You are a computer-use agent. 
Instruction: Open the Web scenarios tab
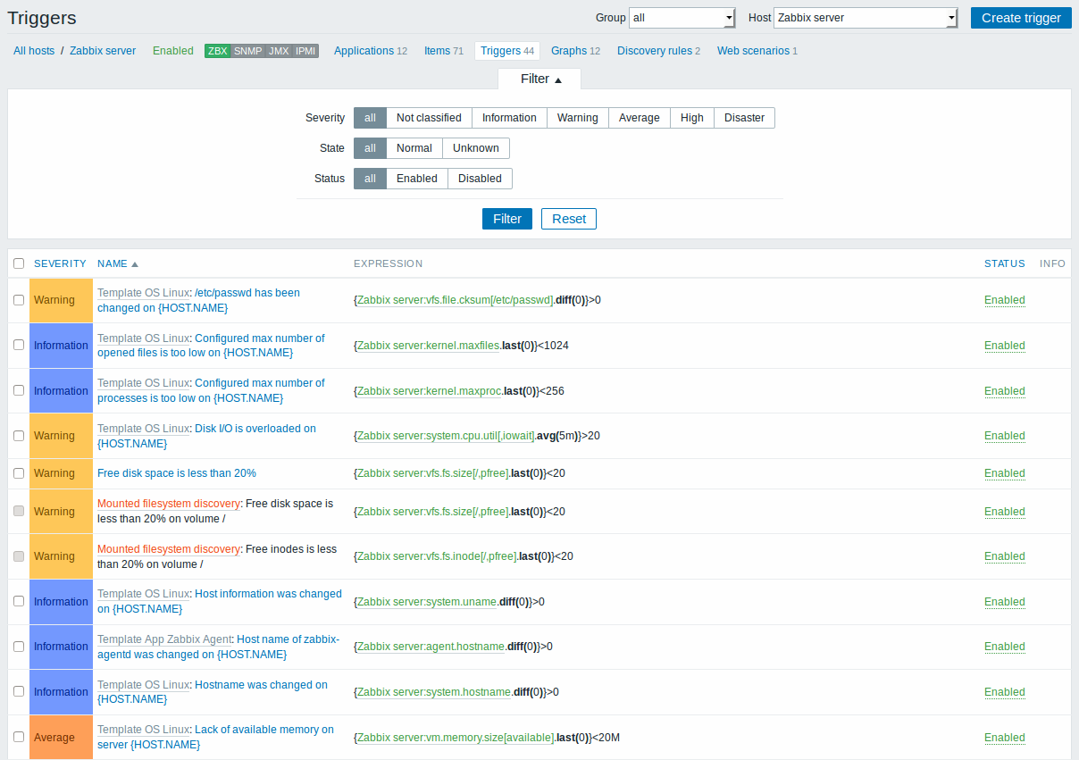pos(757,51)
